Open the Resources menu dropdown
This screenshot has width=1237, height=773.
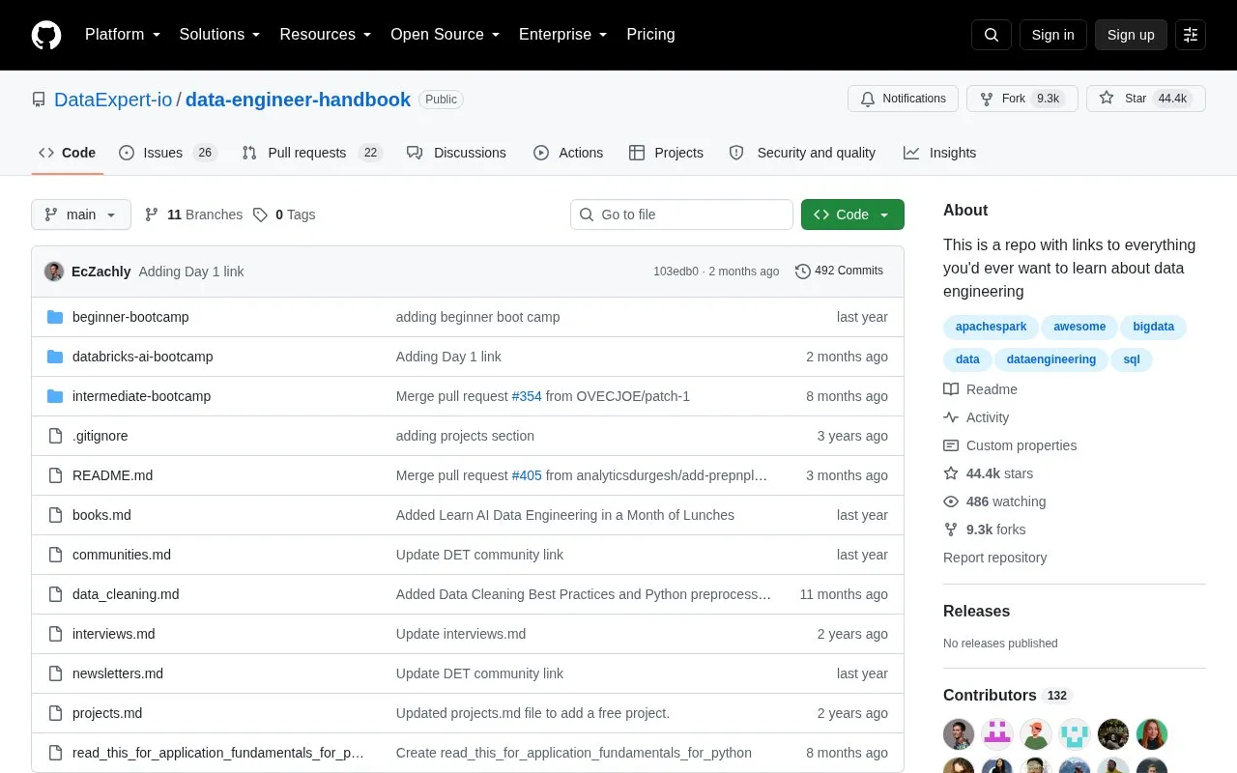326,35
